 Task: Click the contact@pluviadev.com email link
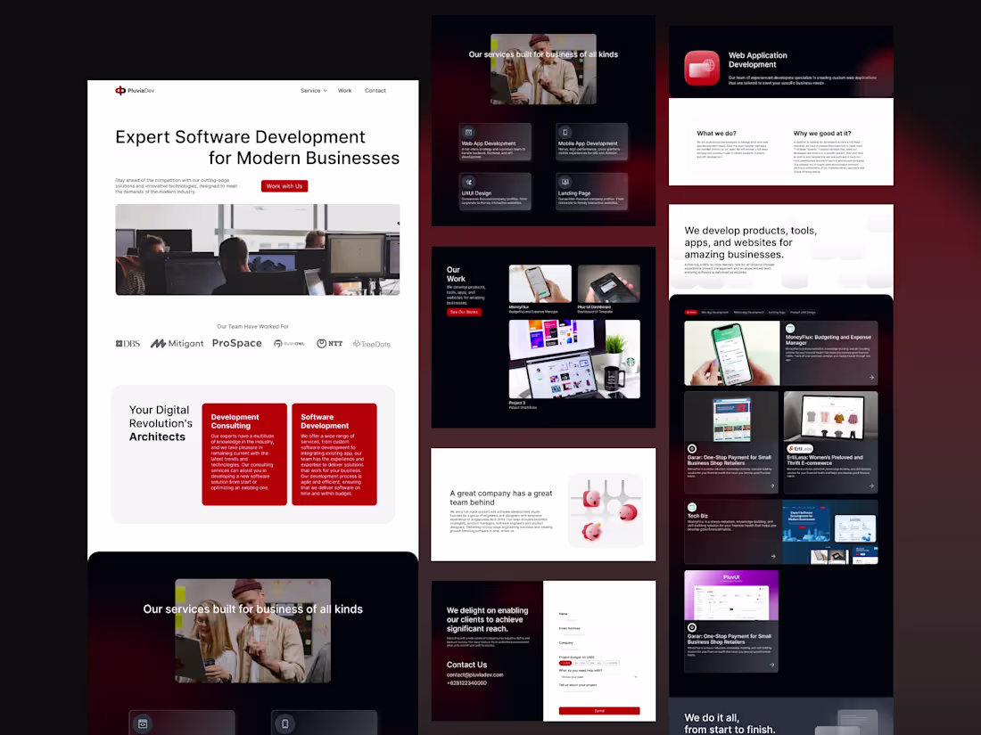point(474,675)
